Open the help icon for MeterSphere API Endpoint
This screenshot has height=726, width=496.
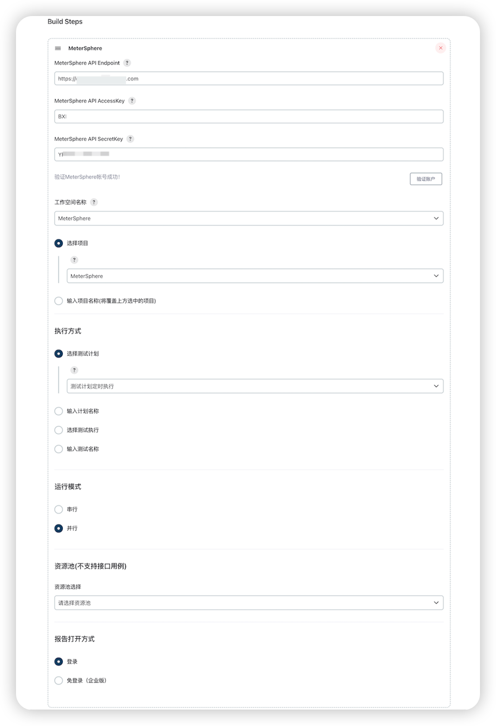[127, 63]
